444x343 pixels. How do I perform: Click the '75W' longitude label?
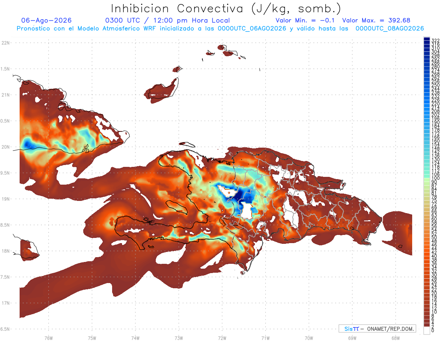pos(92,338)
